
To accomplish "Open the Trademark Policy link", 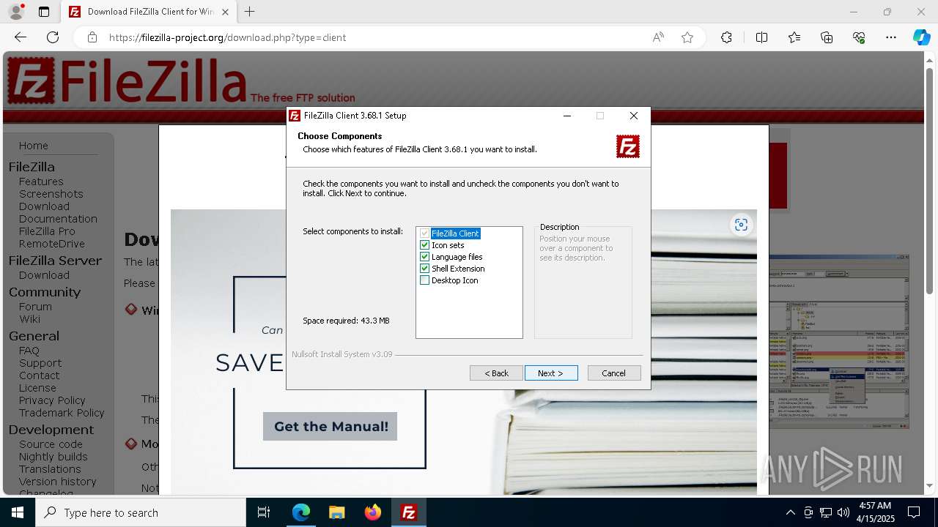I will pyautogui.click(x=62, y=413).
